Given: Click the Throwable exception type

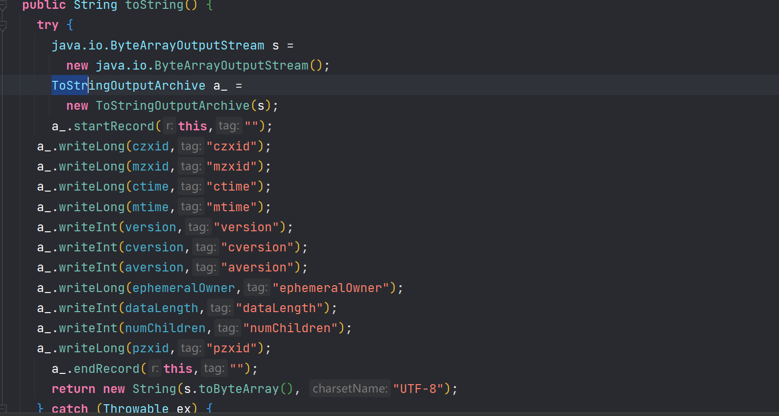Looking at the screenshot, I should coord(136,409).
